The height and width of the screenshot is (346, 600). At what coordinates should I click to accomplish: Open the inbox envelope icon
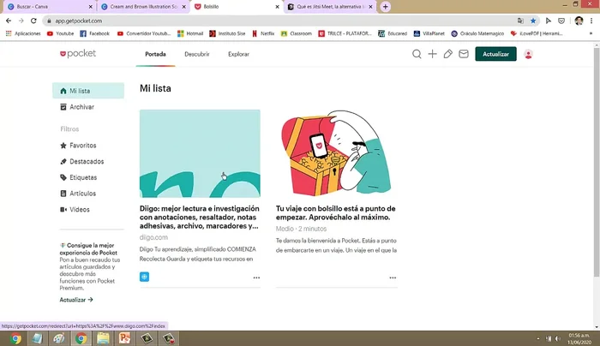tap(464, 54)
